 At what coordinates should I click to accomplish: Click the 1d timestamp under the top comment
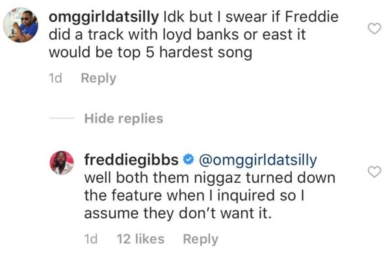(x=55, y=78)
